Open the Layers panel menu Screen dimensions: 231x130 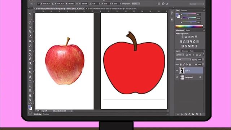pyautogui.click(x=204, y=51)
